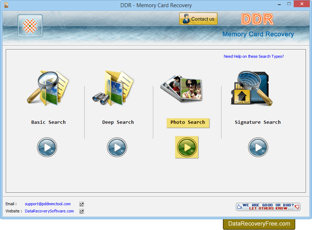Select the Signature Search label
The image size is (312, 230).
(258, 122)
